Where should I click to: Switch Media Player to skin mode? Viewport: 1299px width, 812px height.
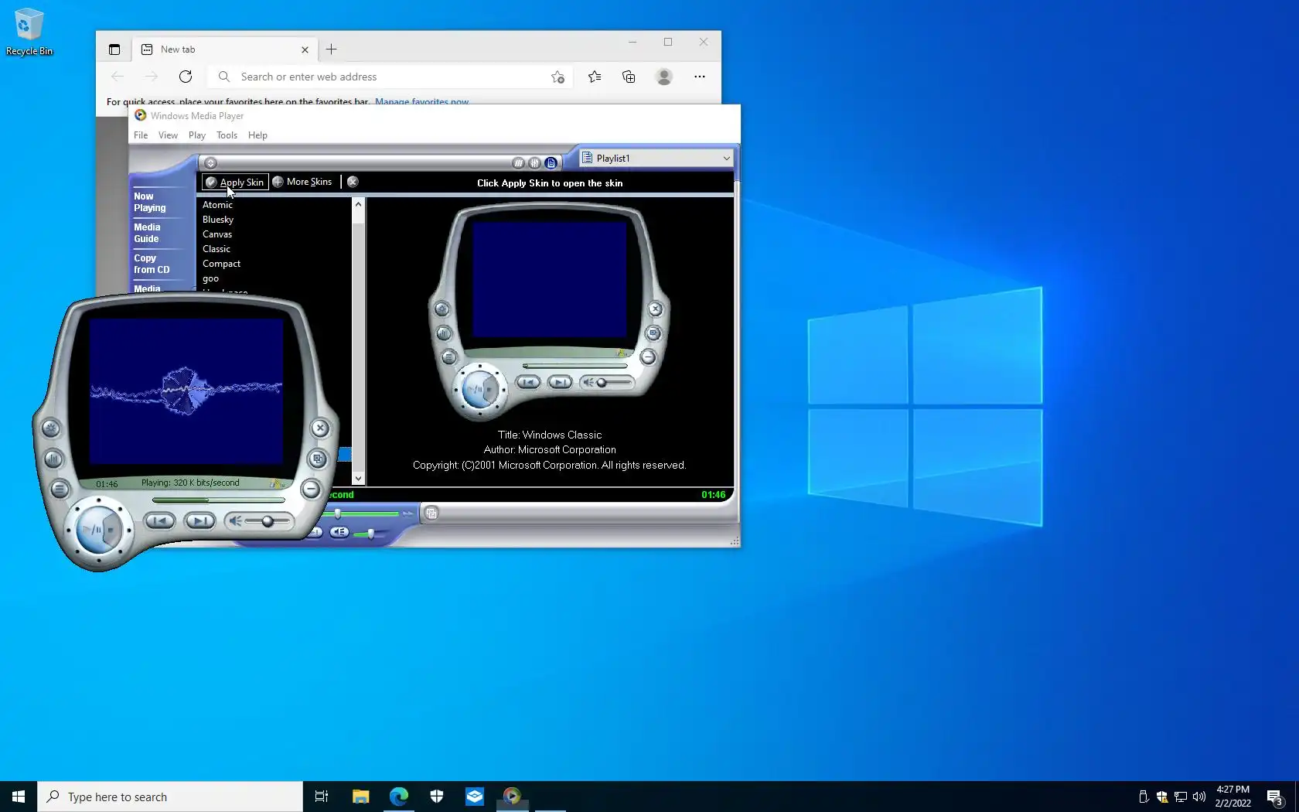point(431,513)
